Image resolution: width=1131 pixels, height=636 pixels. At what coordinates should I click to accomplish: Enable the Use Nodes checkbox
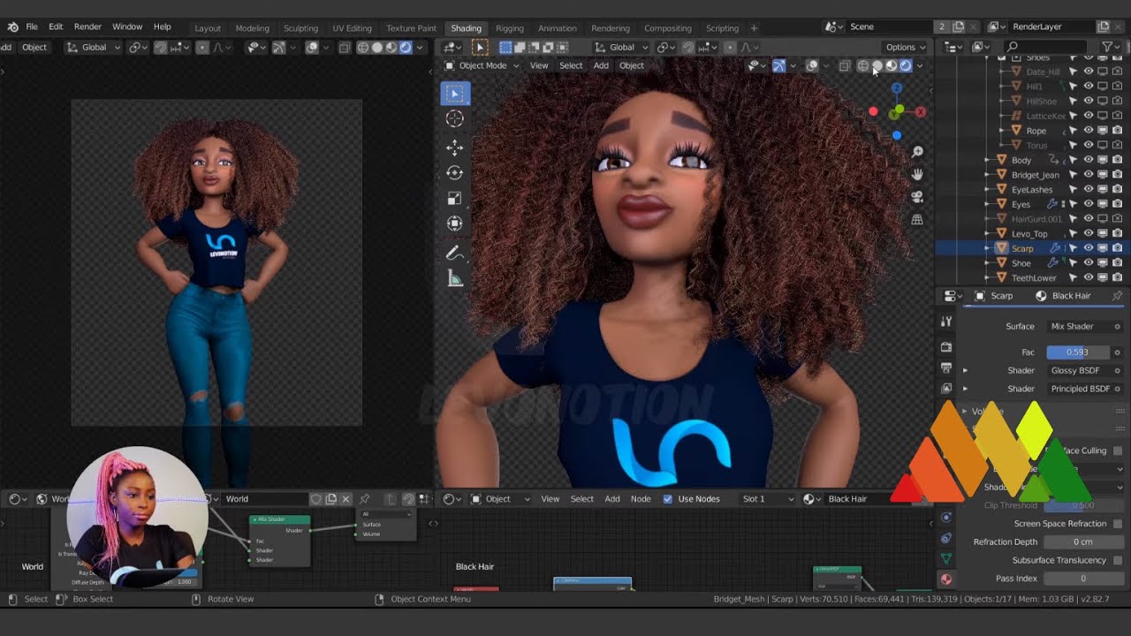[x=668, y=499]
